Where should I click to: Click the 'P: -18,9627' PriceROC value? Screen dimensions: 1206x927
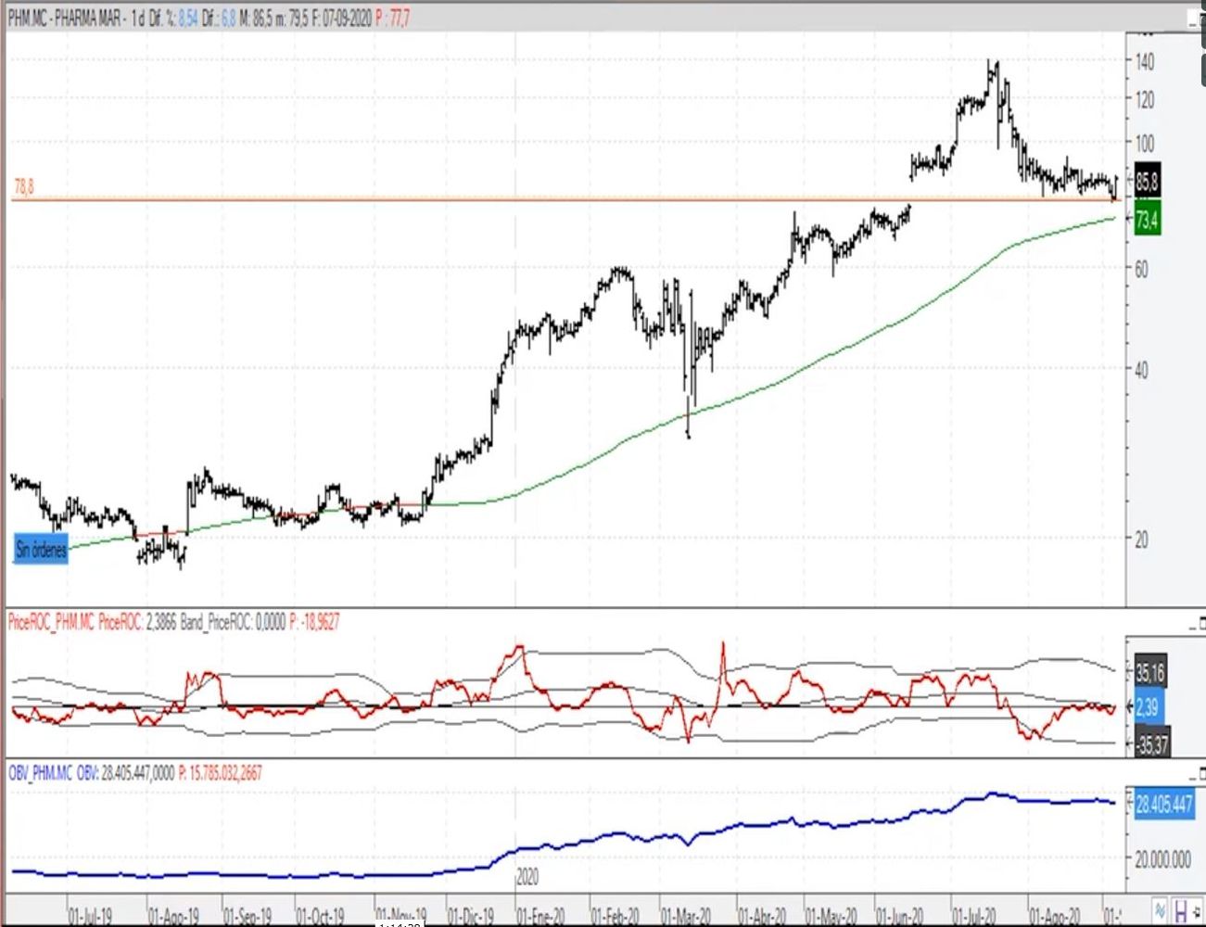[313, 622]
